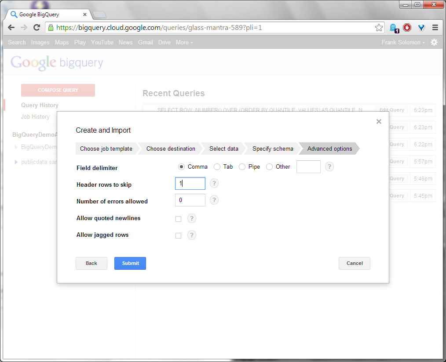Open Query History in the sidebar
This screenshot has height=362, width=446.
pos(40,105)
